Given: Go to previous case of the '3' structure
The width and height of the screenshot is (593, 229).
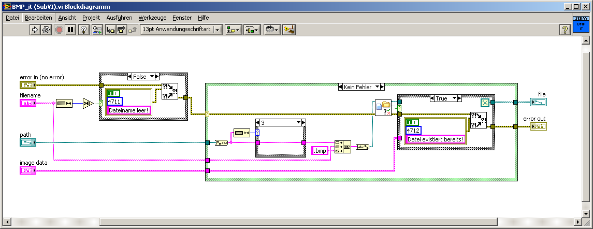Looking at the screenshot, I should [258, 123].
